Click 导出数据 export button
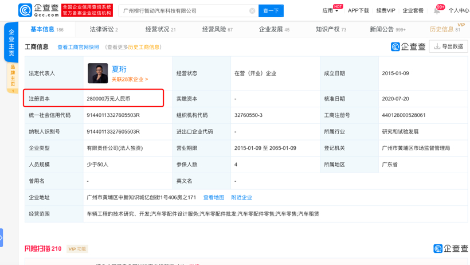Image resolution: width=470 pixels, height=265 pixels. point(448,46)
